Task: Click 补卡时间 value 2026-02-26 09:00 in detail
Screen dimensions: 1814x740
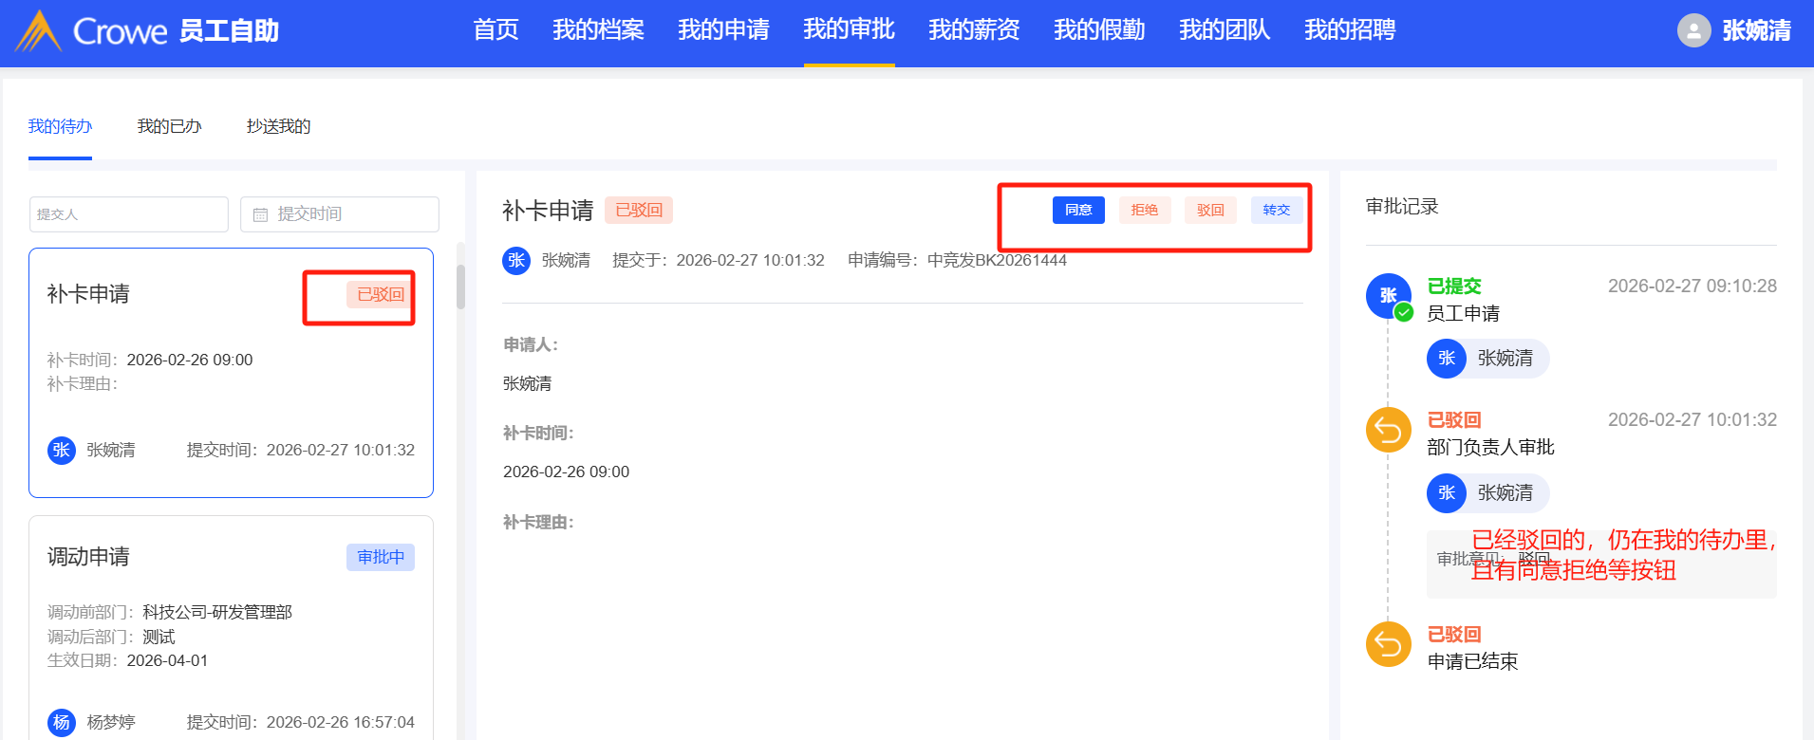Action: (x=566, y=472)
